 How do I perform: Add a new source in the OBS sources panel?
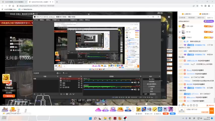61,94
